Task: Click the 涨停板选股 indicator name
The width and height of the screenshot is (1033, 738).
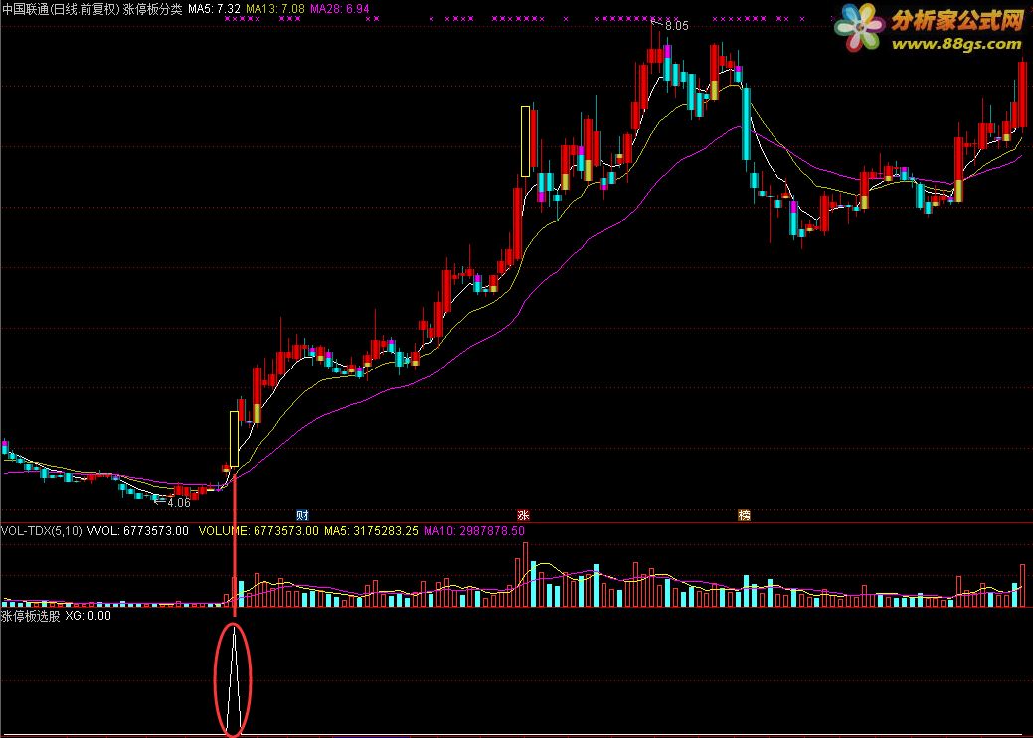Action: [x=30, y=616]
